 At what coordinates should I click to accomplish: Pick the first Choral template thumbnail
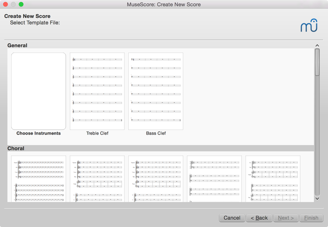39,179
